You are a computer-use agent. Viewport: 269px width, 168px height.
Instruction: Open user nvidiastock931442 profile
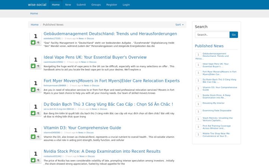point(52,156)
